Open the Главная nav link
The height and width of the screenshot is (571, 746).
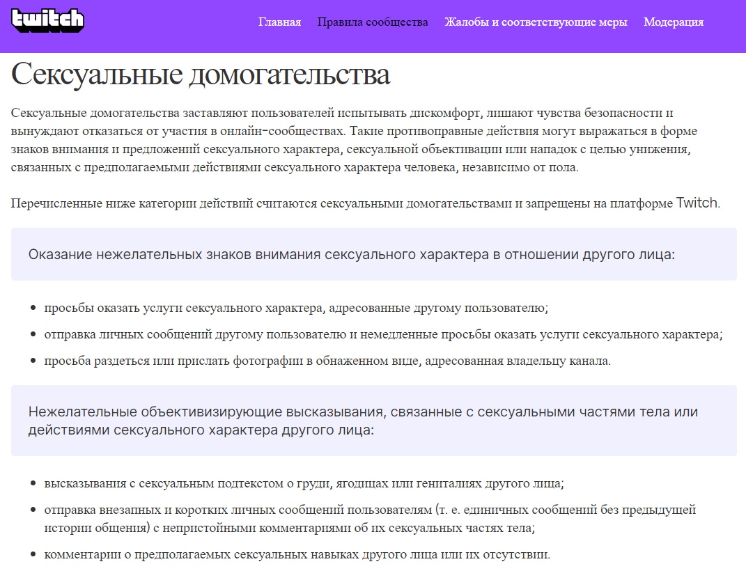[x=280, y=22]
